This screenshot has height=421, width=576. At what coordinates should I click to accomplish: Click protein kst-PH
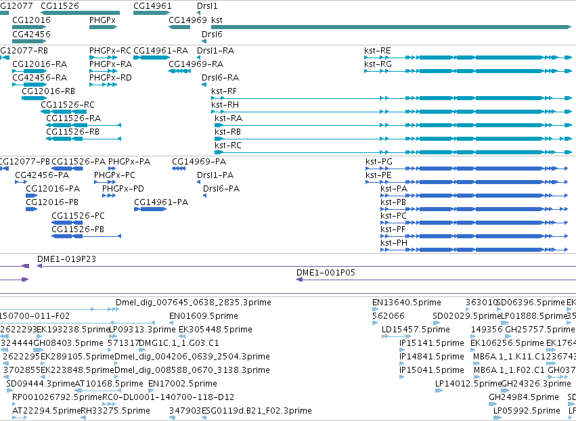(x=394, y=243)
